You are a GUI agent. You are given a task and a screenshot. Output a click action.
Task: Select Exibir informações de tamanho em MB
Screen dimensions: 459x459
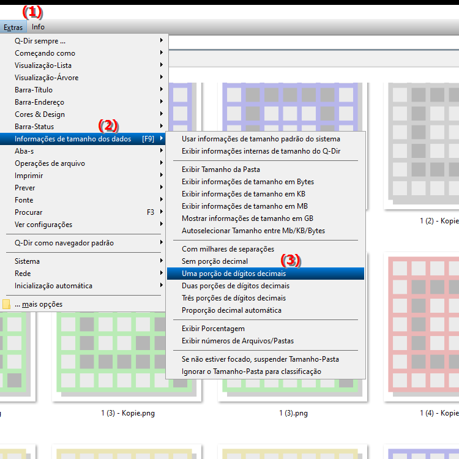tap(266, 206)
